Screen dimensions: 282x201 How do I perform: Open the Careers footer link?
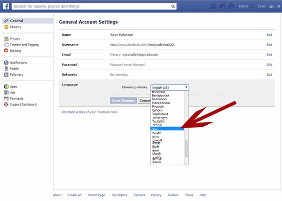[140, 195]
